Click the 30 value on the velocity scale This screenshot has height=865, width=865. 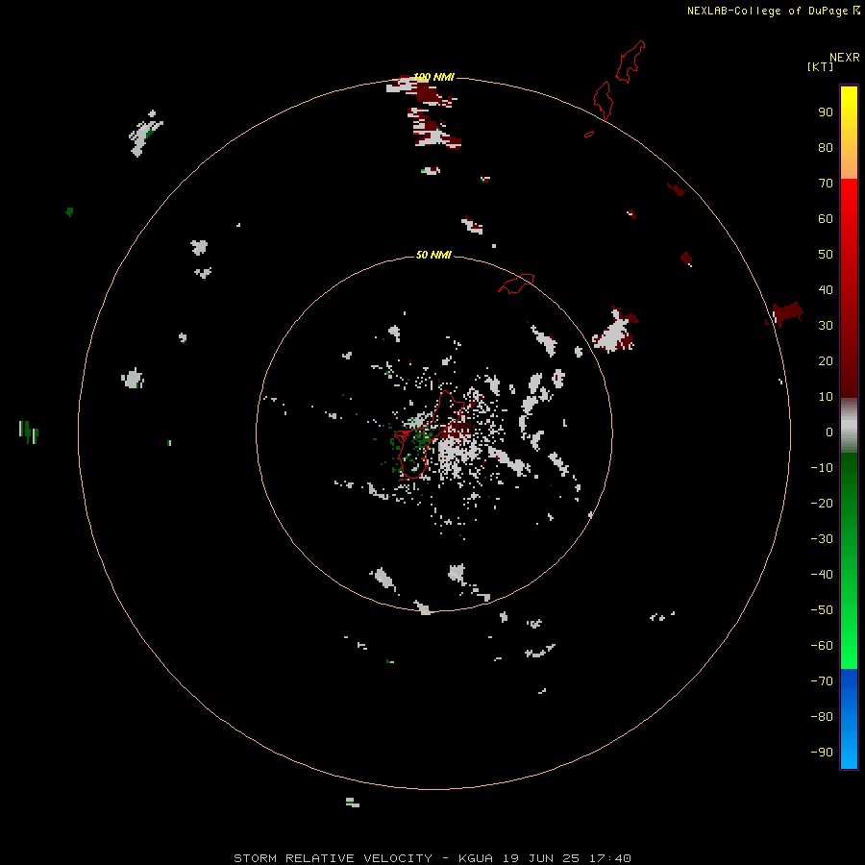(x=826, y=326)
